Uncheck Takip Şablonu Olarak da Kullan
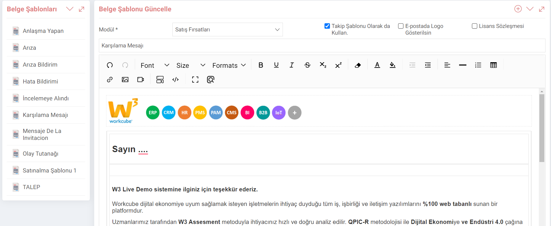The height and width of the screenshot is (226, 551). [327, 26]
